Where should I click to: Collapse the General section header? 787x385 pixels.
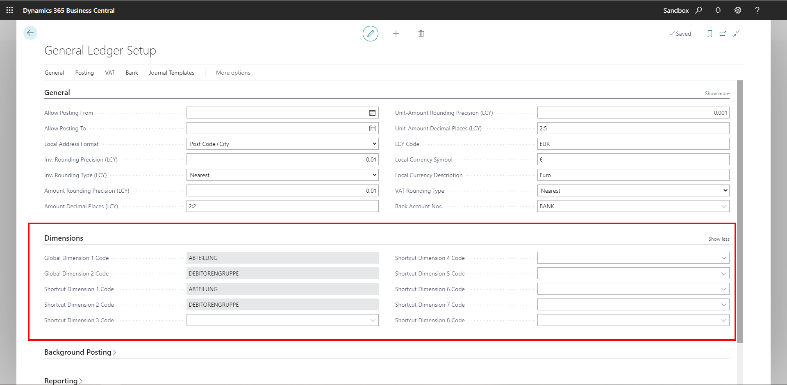tap(57, 93)
